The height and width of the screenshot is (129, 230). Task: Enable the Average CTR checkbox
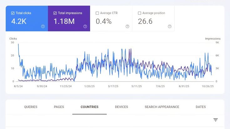click(x=97, y=13)
